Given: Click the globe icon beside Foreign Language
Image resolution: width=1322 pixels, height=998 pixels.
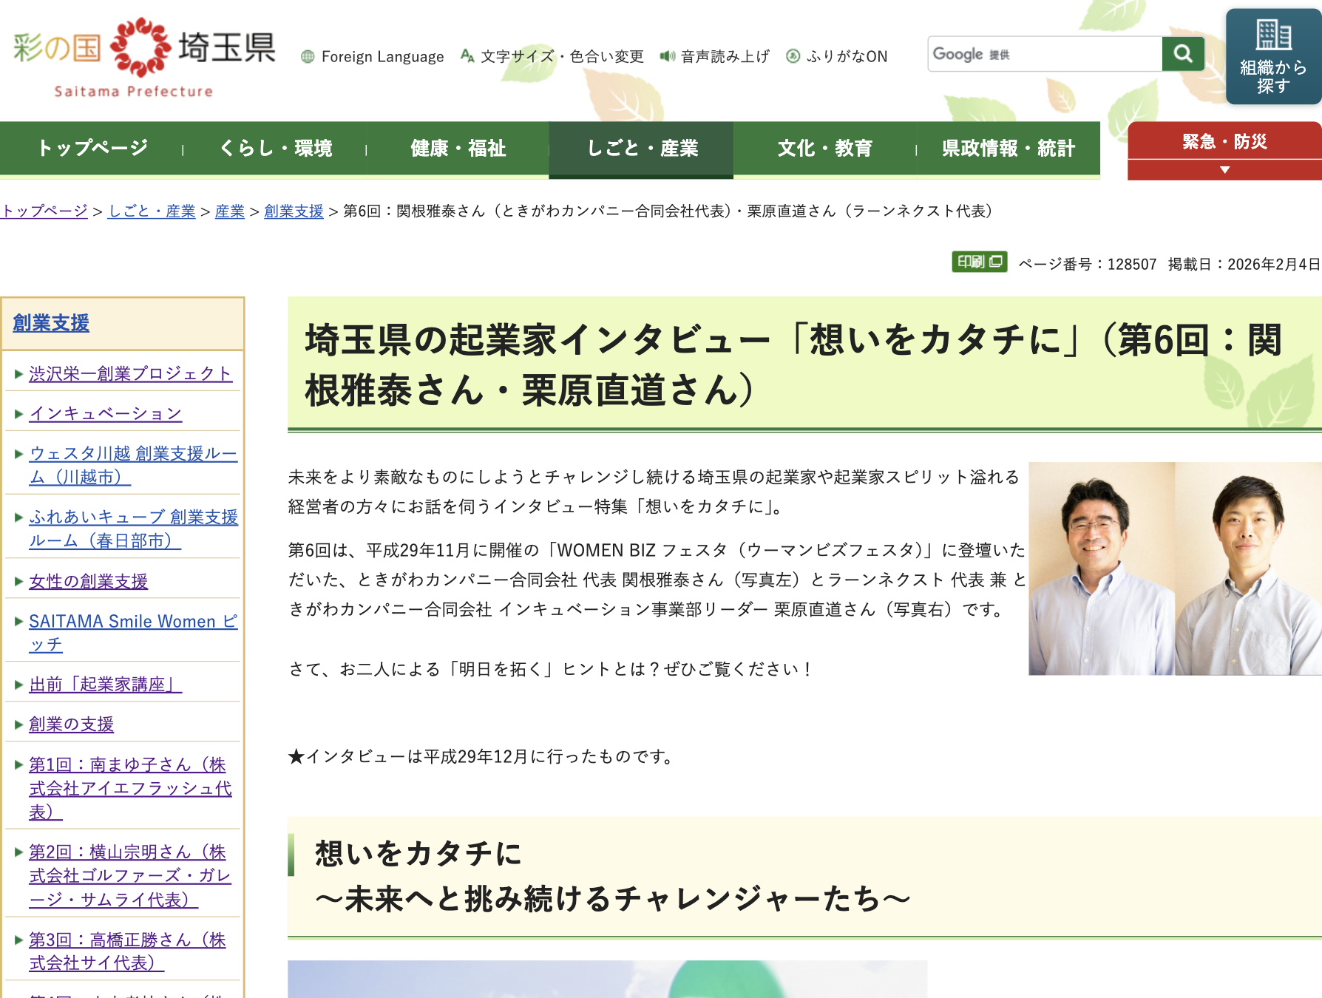Looking at the screenshot, I should [x=308, y=57].
